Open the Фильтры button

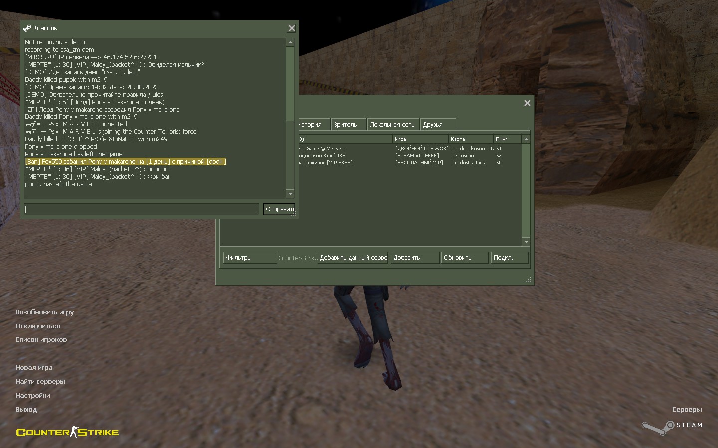tap(250, 258)
